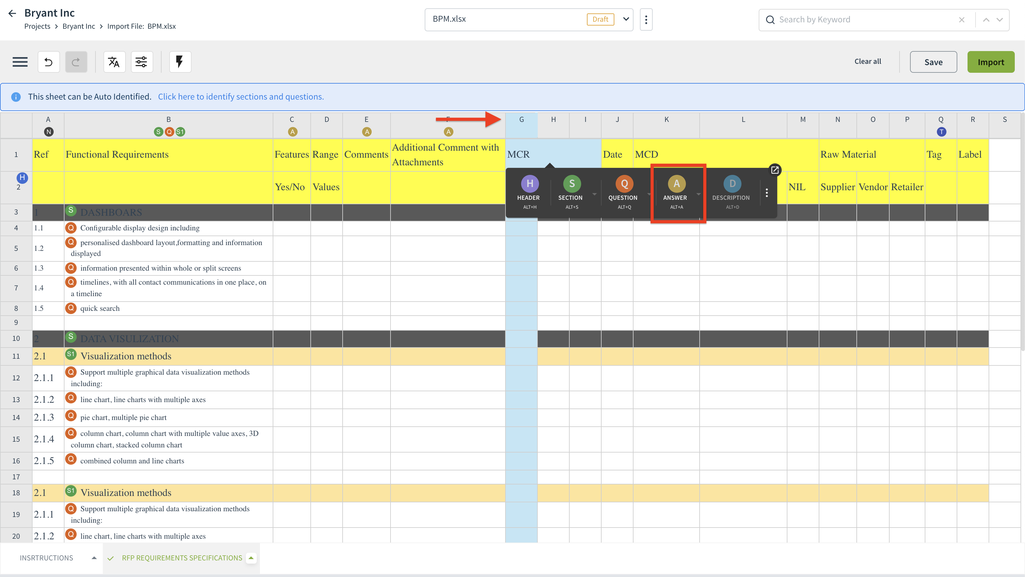The image size is (1025, 577).
Task: Click the lightning bolt auto-identify icon
Action: (x=180, y=62)
